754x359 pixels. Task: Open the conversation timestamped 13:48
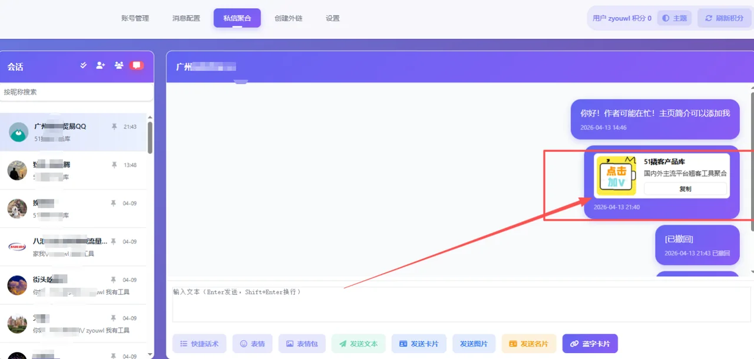(73, 170)
